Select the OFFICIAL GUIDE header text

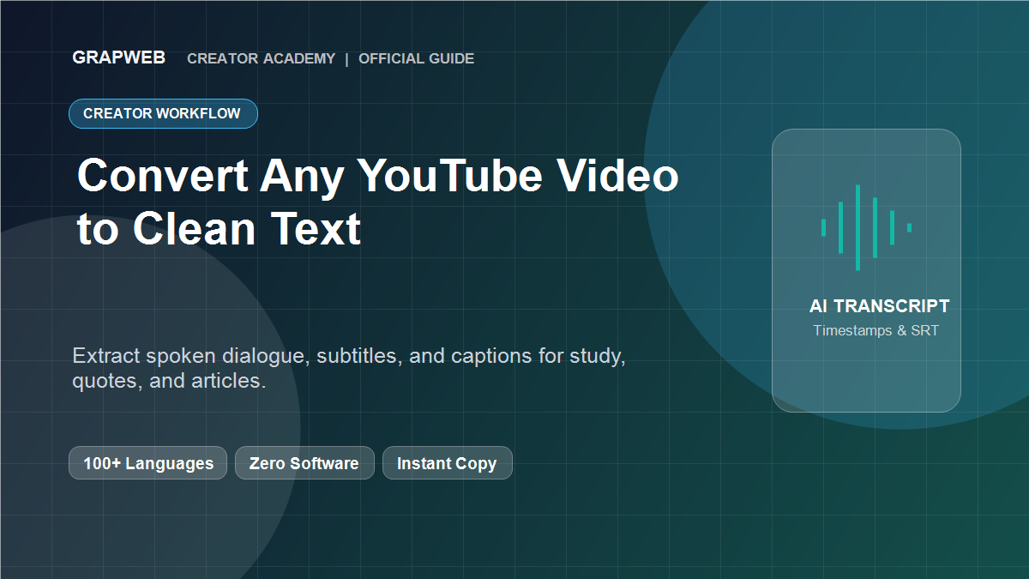pyautogui.click(x=416, y=59)
